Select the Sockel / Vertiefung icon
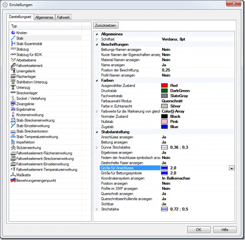This screenshot has width=245, height=240. (x=13, y=98)
